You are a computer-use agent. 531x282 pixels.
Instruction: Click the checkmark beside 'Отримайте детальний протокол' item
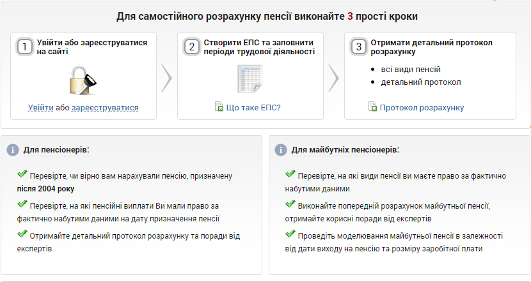click(22, 235)
